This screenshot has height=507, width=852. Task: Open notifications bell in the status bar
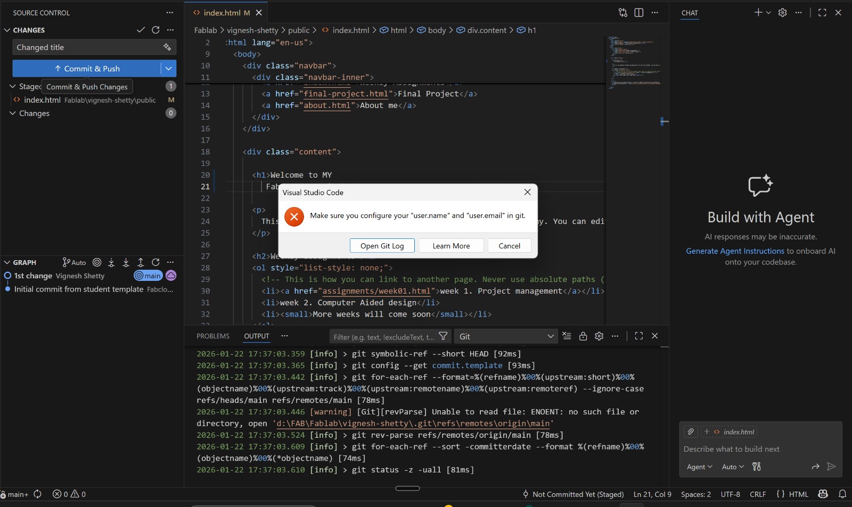pos(842,494)
